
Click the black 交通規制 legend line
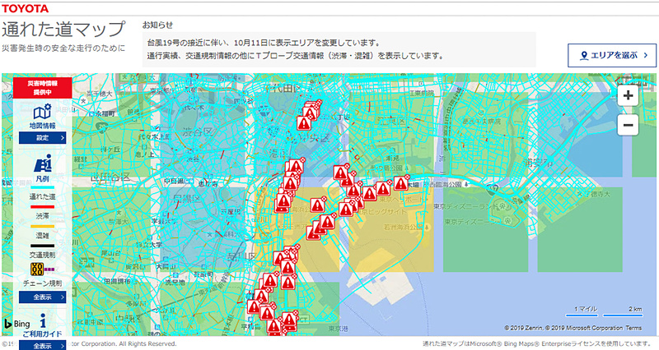point(42,246)
